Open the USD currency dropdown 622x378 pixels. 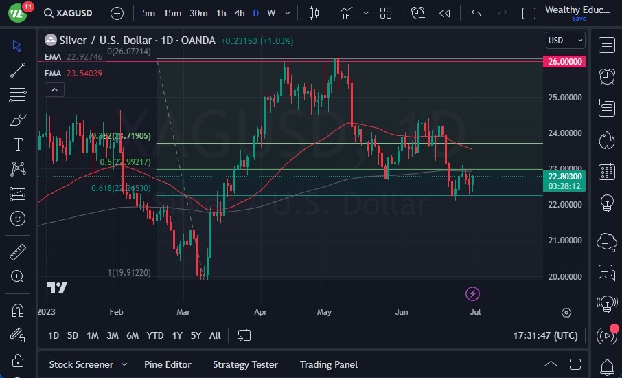566,41
